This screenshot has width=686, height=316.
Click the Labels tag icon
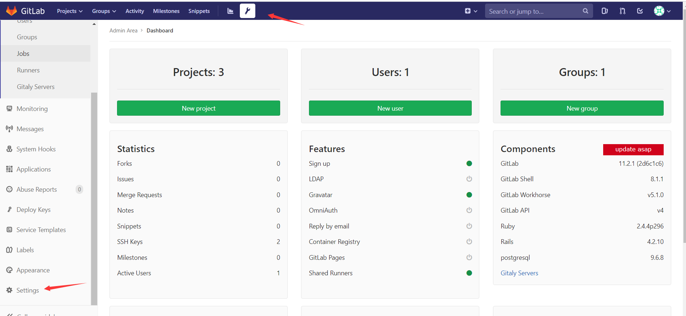(9, 250)
